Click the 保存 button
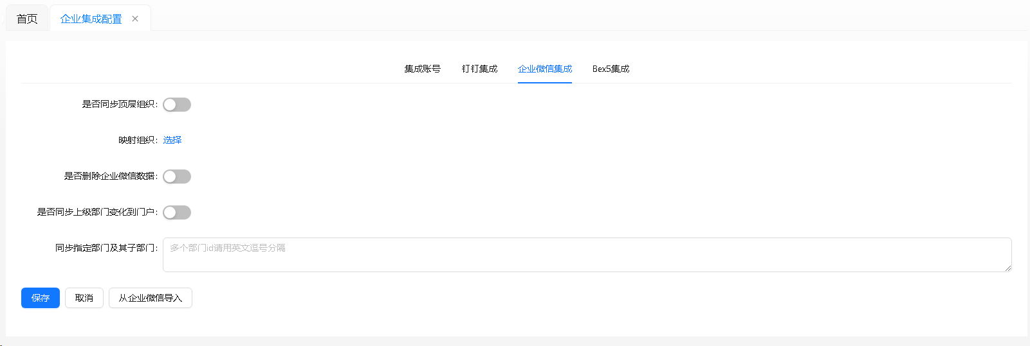 41,298
